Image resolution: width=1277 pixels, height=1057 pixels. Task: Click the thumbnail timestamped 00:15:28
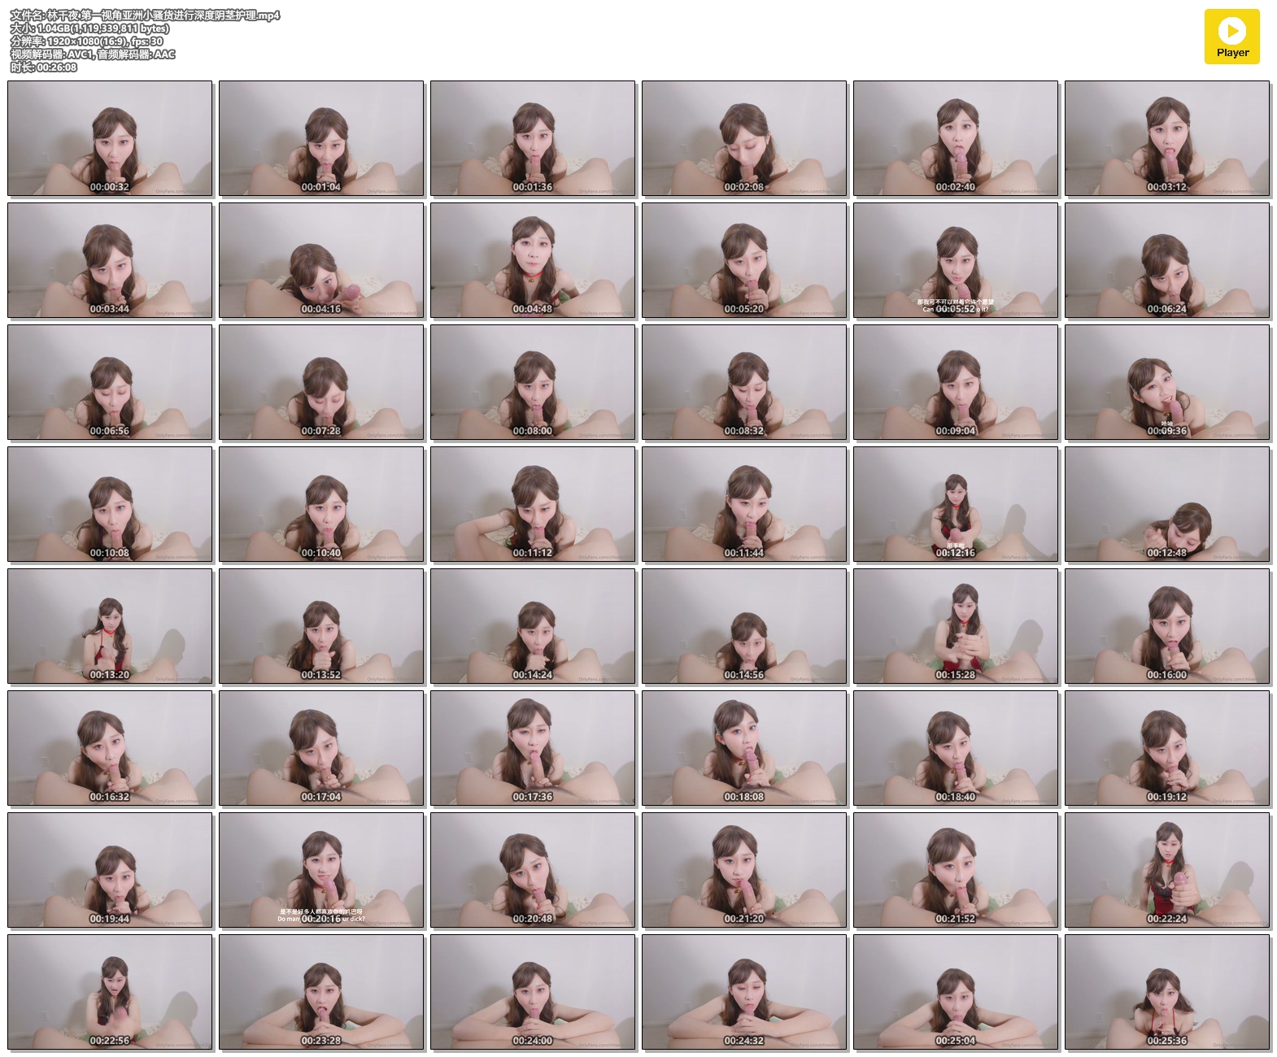(x=955, y=626)
